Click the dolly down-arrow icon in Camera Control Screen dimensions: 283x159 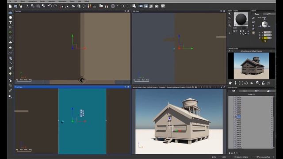[236, 83]
